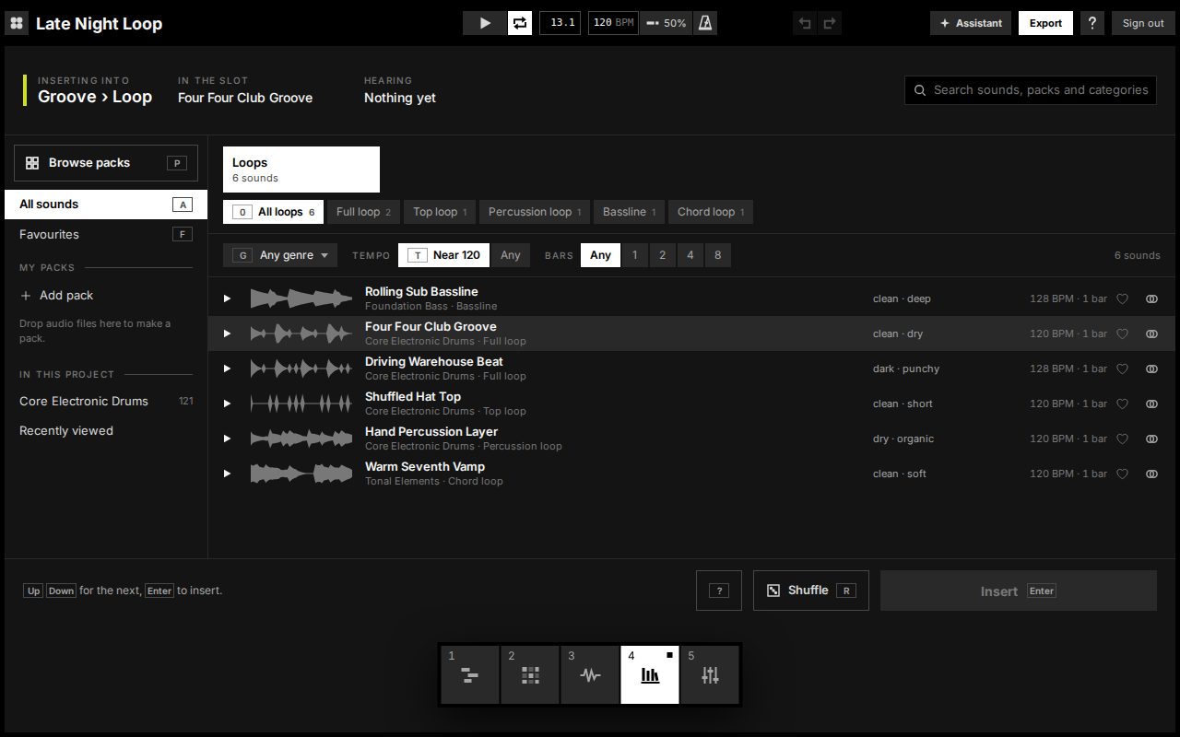Screen dimensions: 1180x737
Task: Open Browse packs
Action: click(106, 163)
